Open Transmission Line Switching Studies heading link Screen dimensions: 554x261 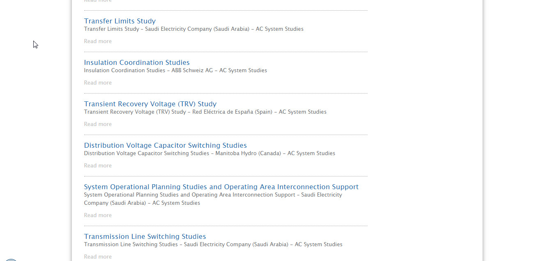click(145, 236)
